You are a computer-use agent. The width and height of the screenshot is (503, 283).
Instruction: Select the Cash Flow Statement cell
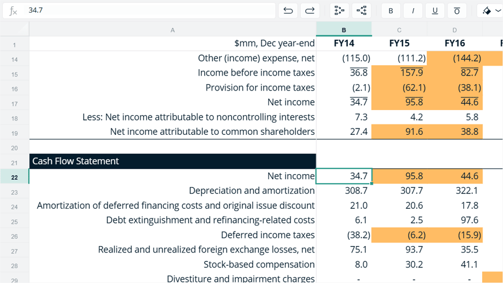click(172, 161)
